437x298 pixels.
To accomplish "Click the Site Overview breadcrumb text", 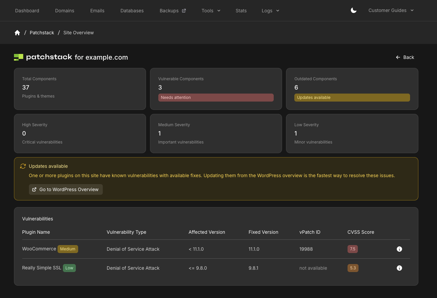I will [78, 33].
